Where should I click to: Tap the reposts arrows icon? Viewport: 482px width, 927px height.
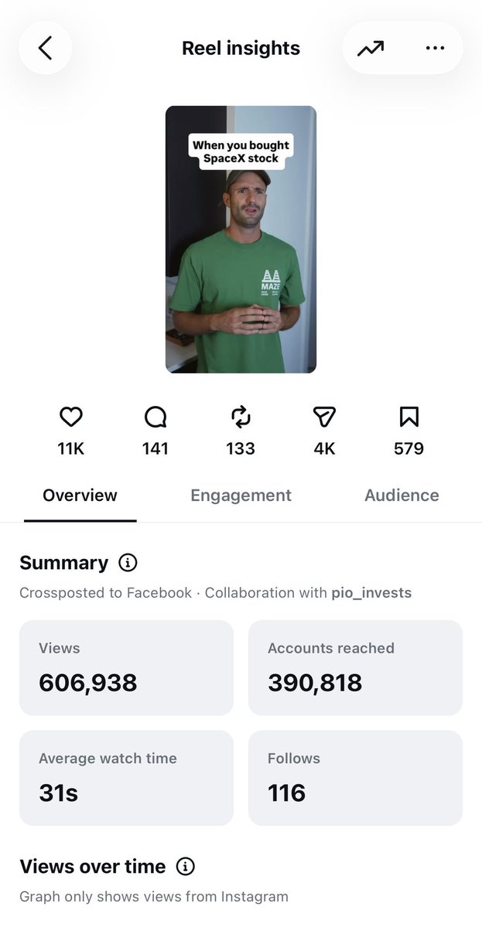pyautogui.click(x=241, y=417)
